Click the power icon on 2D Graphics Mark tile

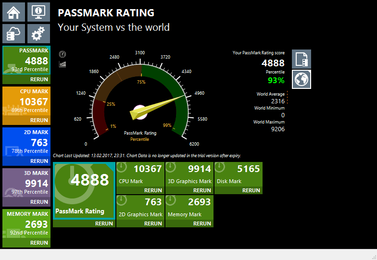tap(122, 200)
